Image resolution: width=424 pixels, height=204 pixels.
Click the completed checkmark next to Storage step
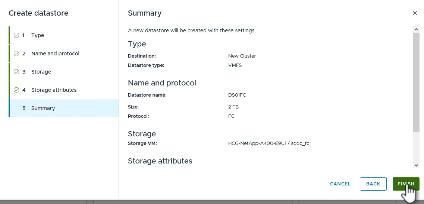16,72
